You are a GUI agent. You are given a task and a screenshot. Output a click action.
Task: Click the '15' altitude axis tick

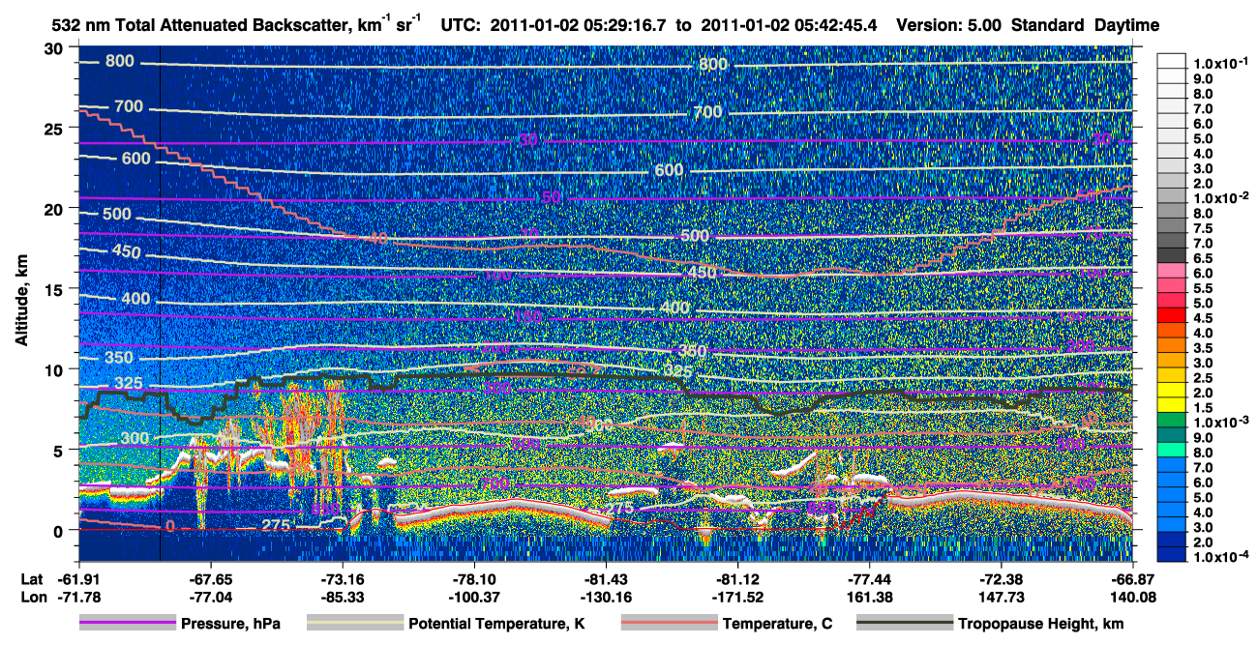click(x=54, y=288)
